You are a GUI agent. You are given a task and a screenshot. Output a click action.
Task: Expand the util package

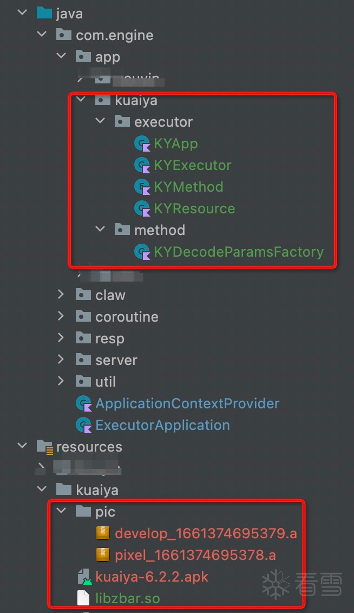click(x=61, y=382)
